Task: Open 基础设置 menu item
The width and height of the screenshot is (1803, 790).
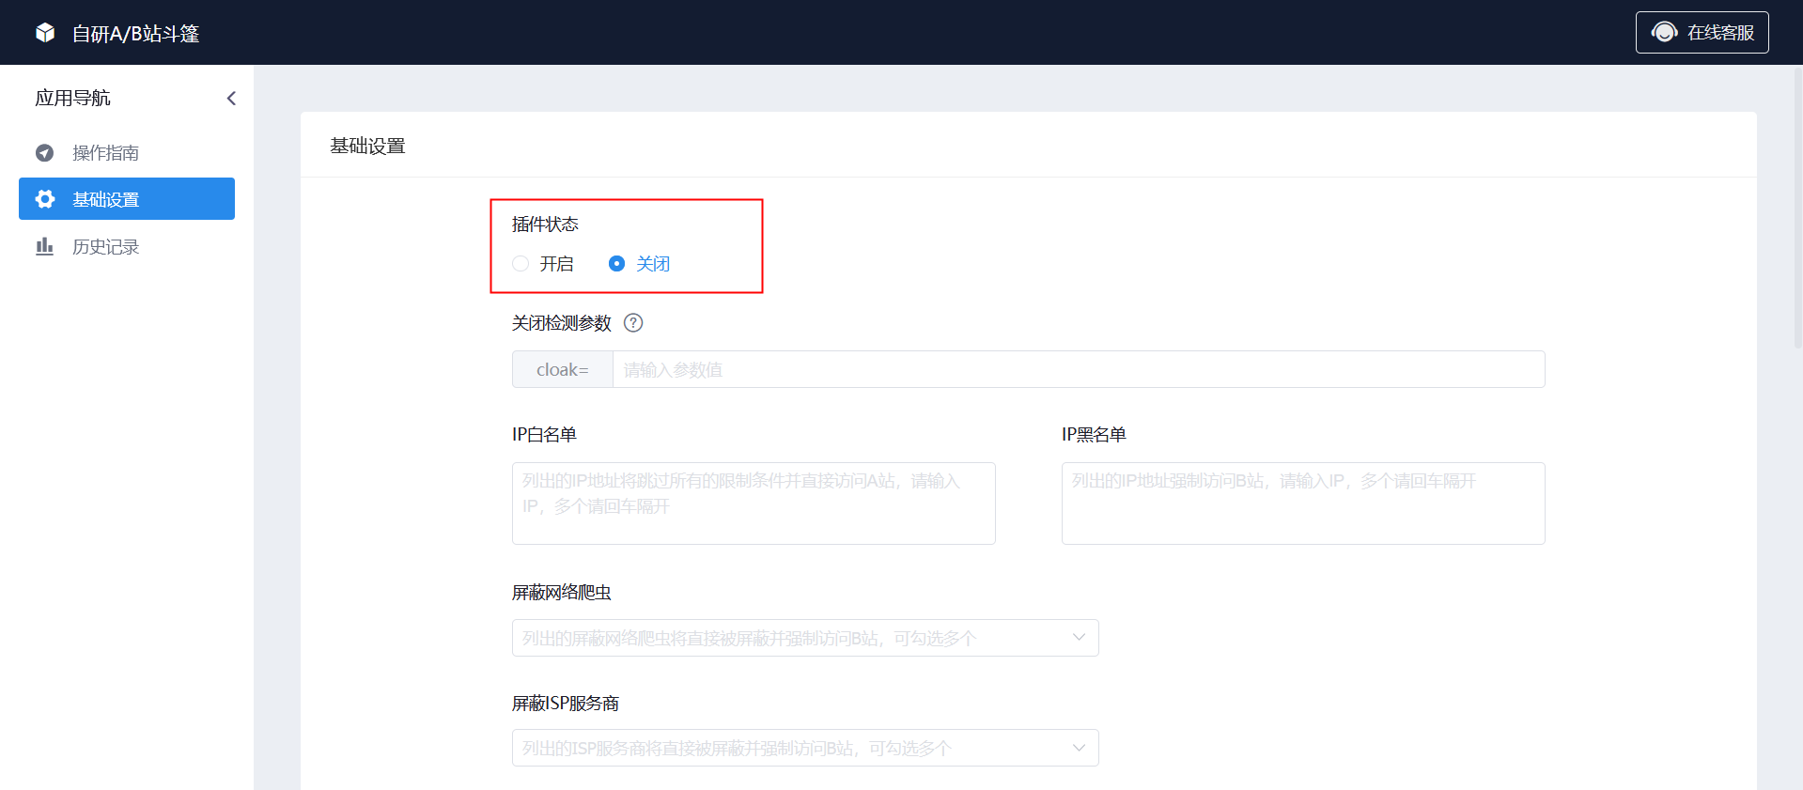Action: pyautogui.click(x=127, y=199)
